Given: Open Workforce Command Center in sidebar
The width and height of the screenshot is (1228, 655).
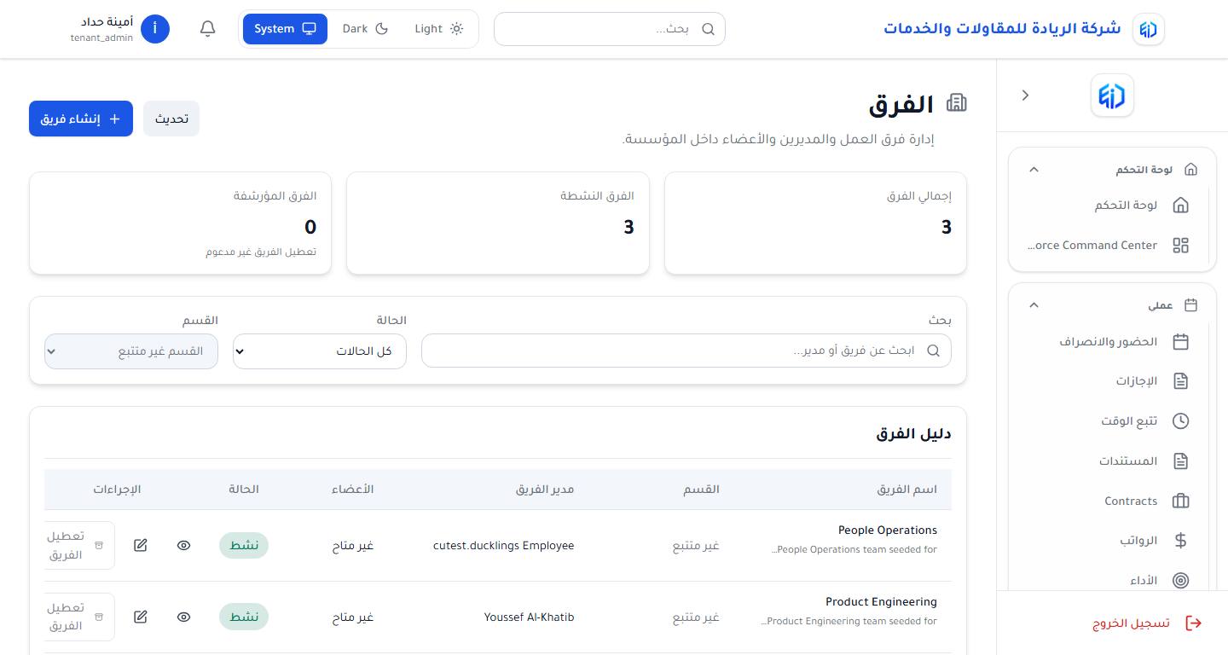Looking at the screenshot, I should click(x=1112, y=246).
